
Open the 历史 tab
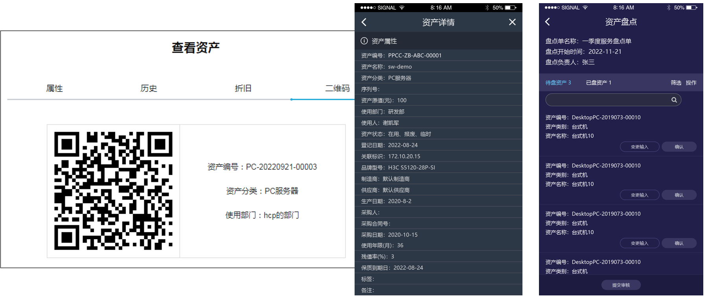point(149,88)
